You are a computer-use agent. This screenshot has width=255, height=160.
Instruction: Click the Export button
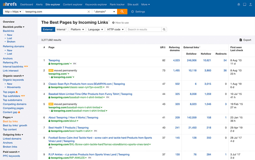245,39
